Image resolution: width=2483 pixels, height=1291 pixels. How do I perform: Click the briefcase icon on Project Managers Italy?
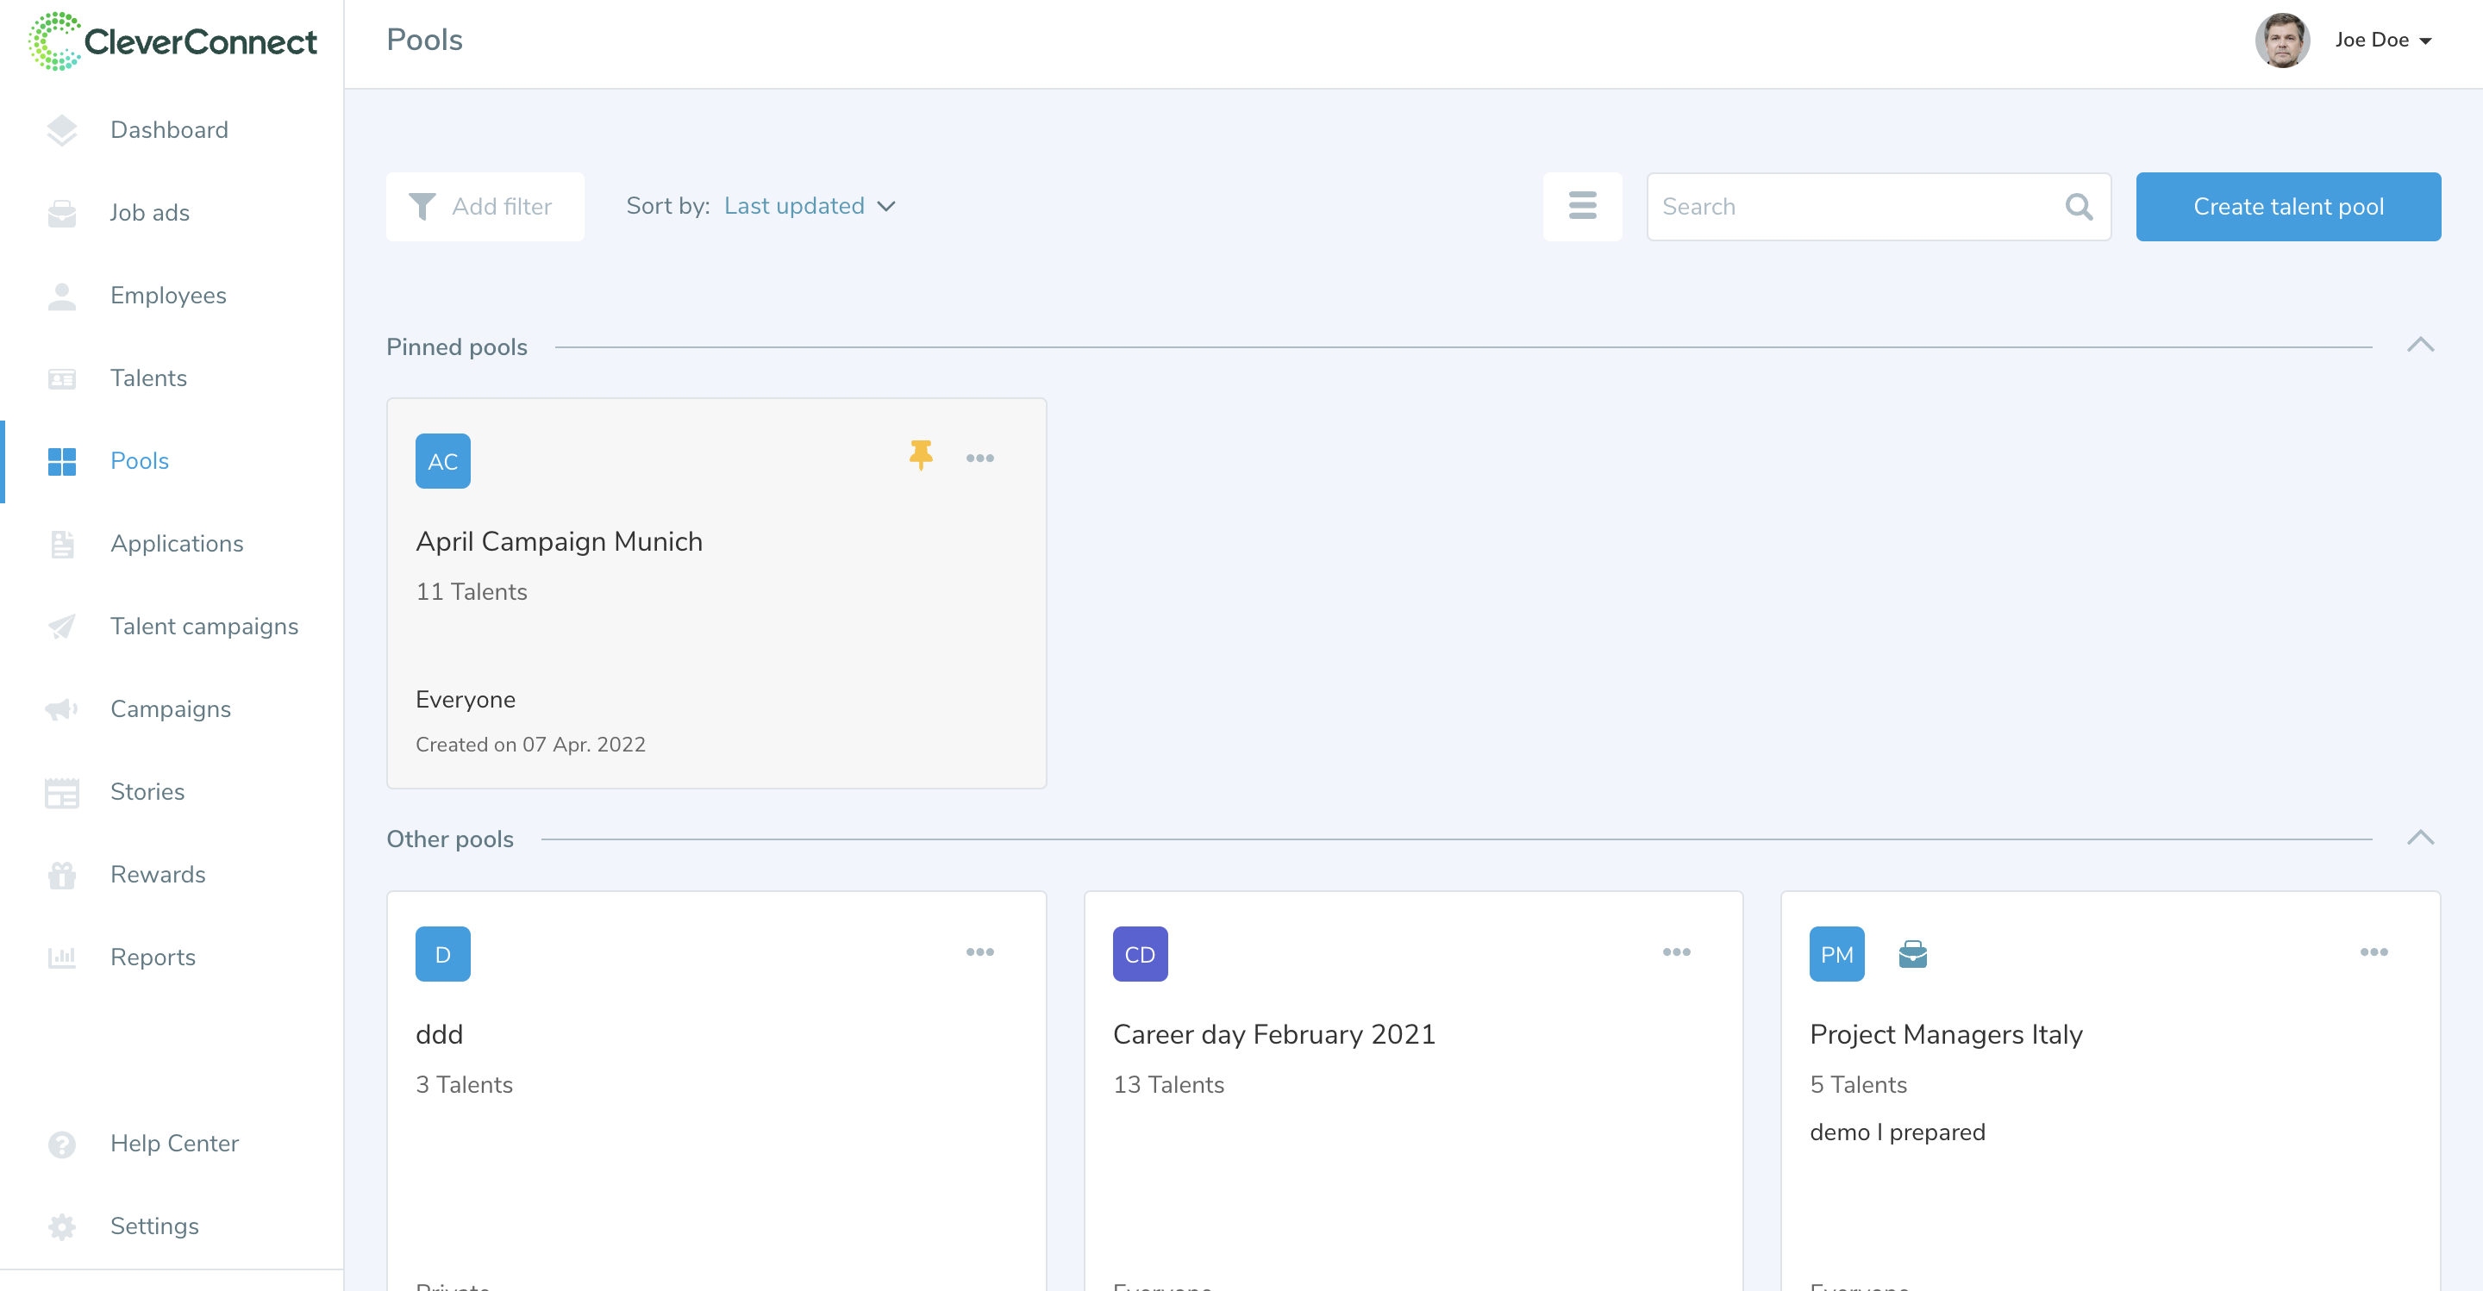(1912, 954)
